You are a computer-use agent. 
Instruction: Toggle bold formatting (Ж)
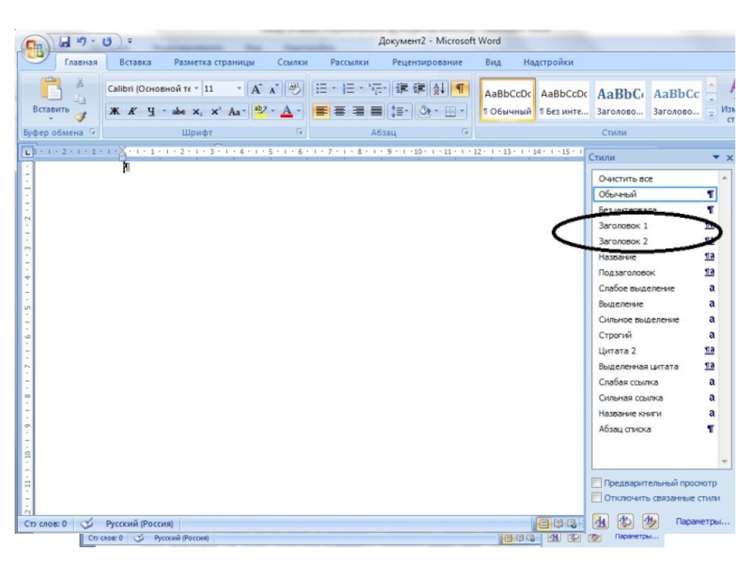click(x=114, y=111)
